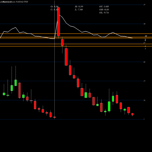Select the open price value O: 8.56
This screenshot has width=152, height=152.
(54, 7)
